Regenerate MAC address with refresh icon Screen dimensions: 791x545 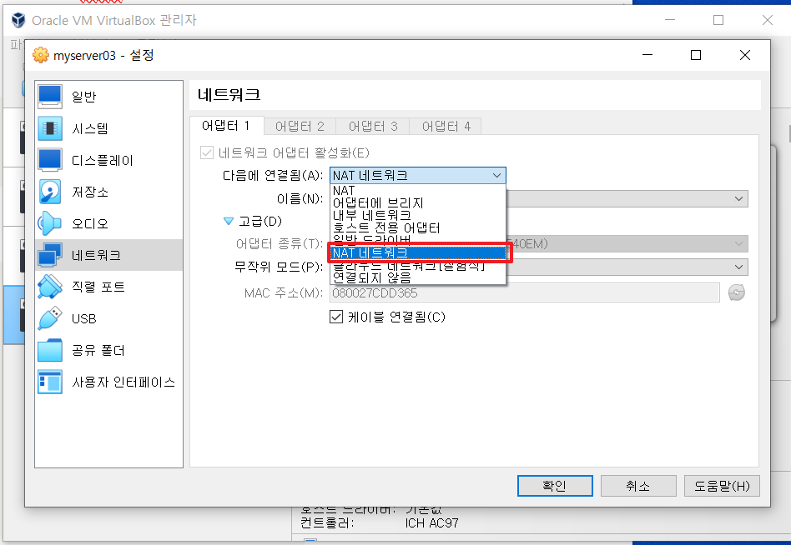pyautogui.click(x=737, y=292)
